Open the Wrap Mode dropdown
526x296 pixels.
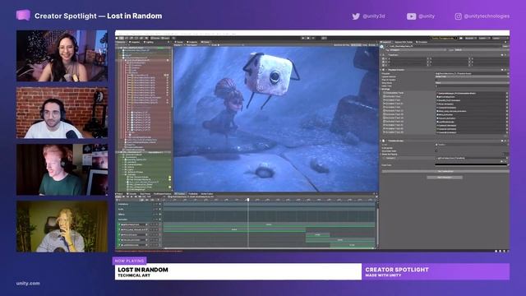pos(472,83)
